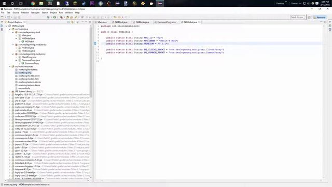Screen dimensions: 332x187
Task: Maximize the Project Explorer panel
Action: point(90,22)
